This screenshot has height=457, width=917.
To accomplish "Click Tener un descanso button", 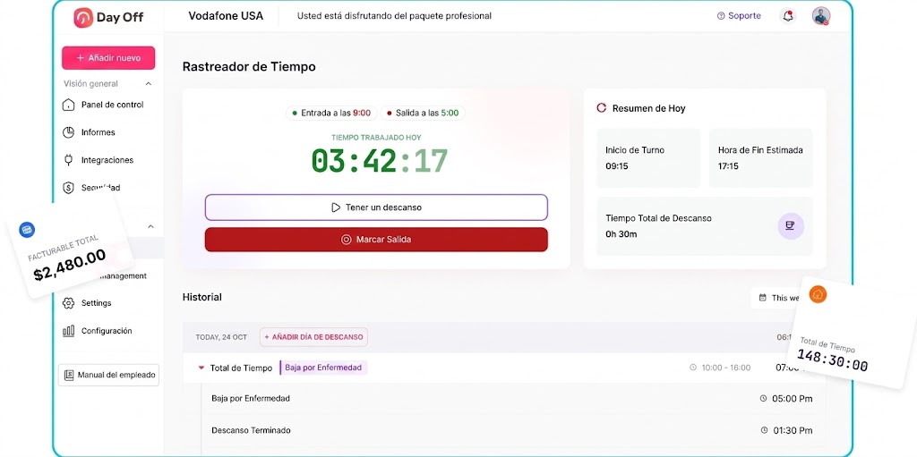I will 376,207.
